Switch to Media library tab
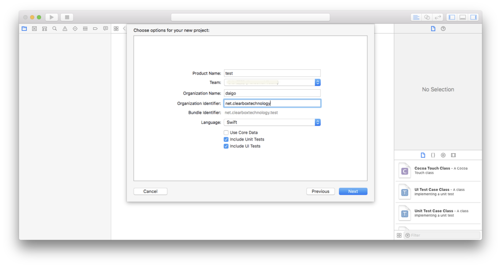 coord(454,155)
